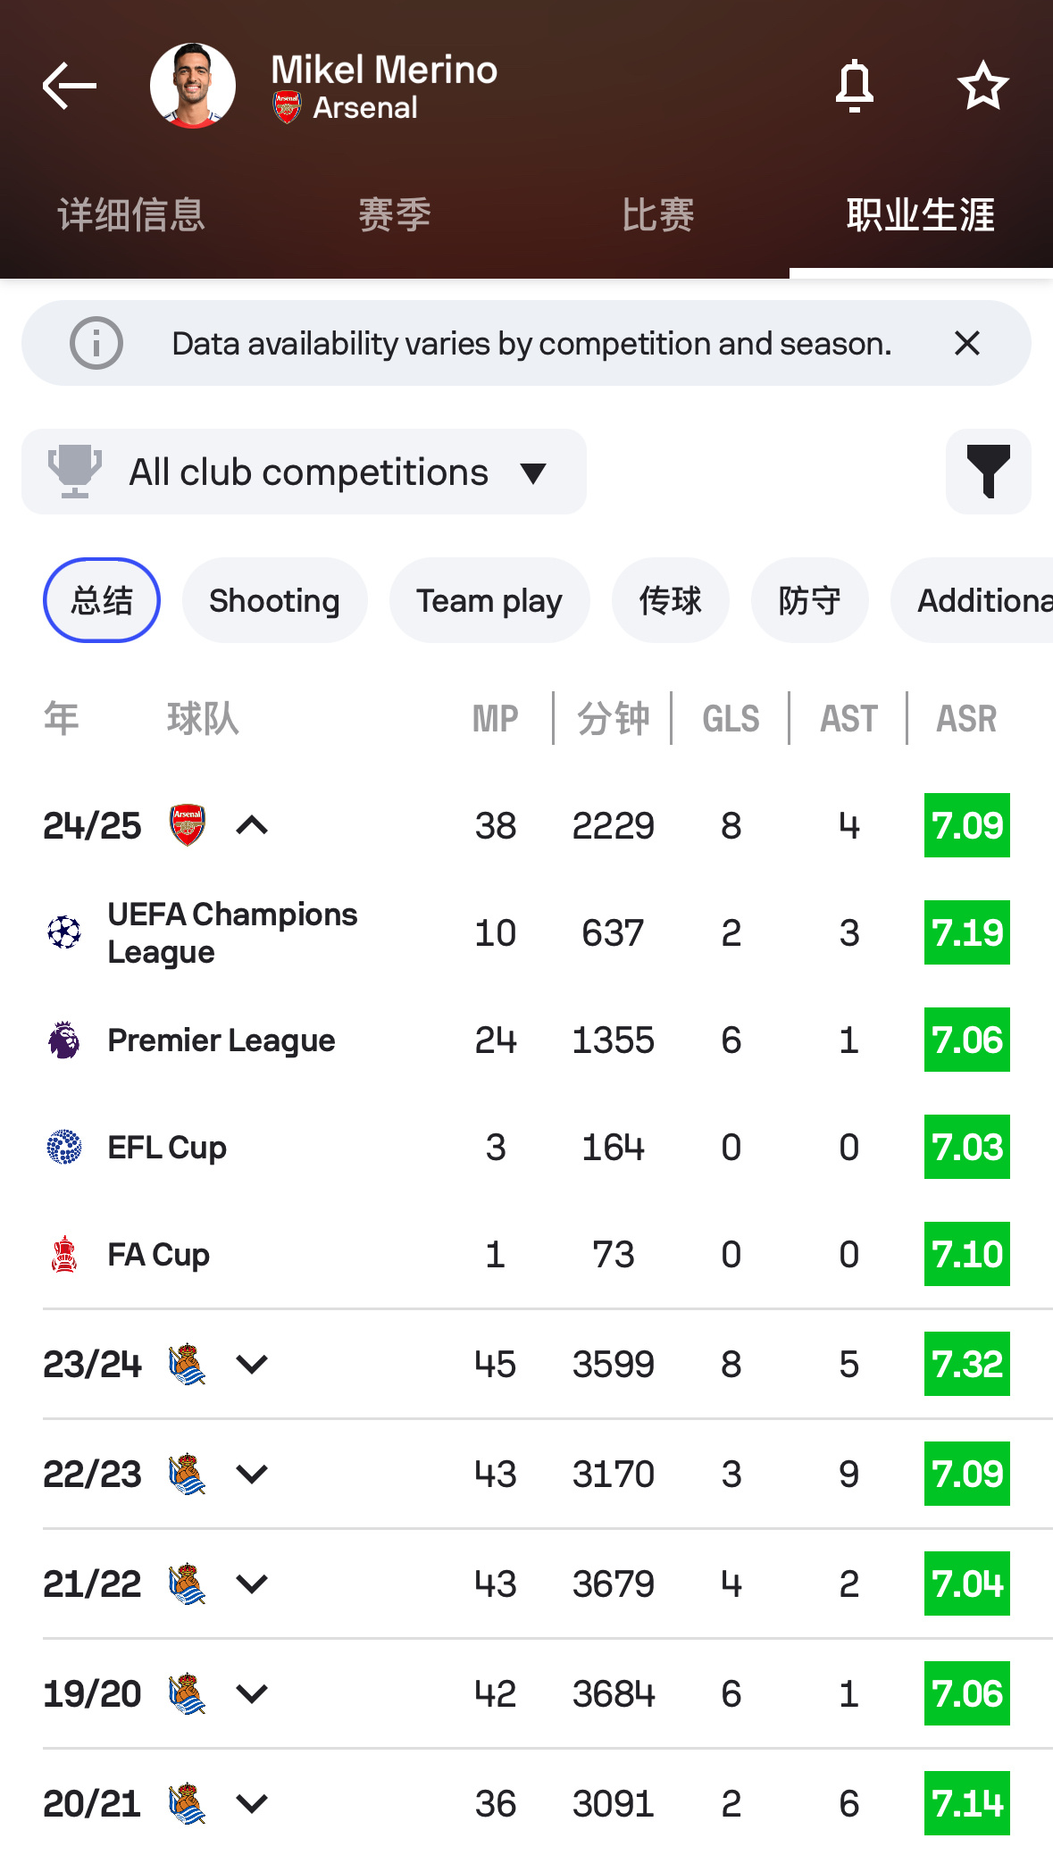Favorite Mikel Merino with star icon
Image resolution: width=1053 pixels, height=1855 pixels.
(982, 86)
